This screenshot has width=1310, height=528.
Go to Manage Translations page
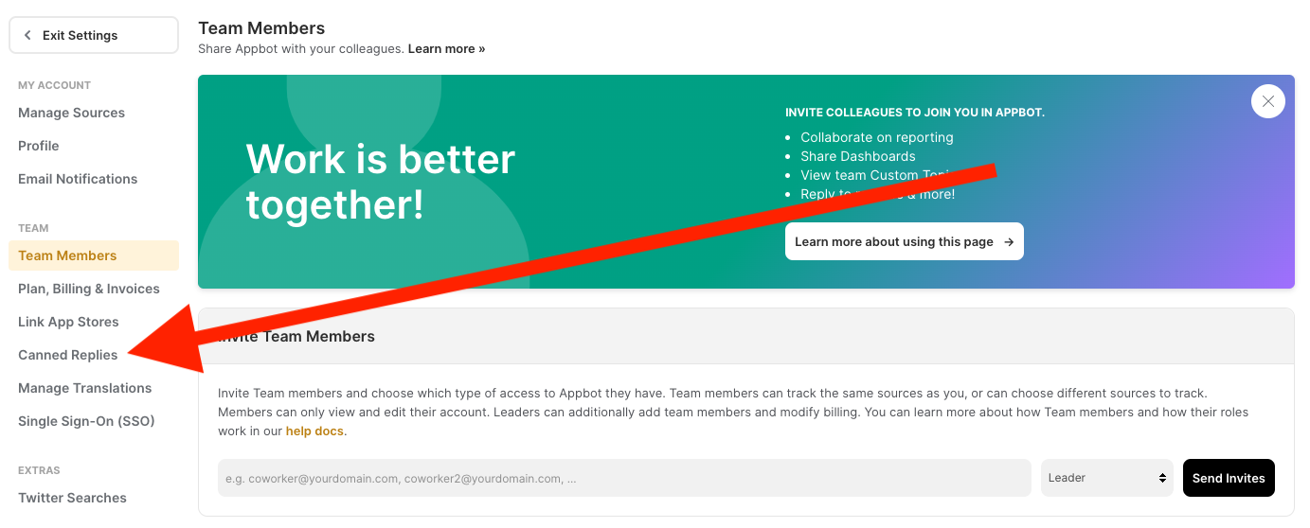click(85, 388)
